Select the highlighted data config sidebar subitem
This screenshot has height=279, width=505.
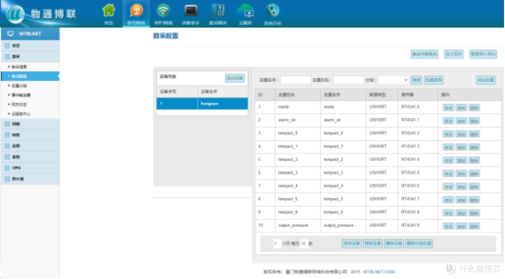tap(30, 76)
